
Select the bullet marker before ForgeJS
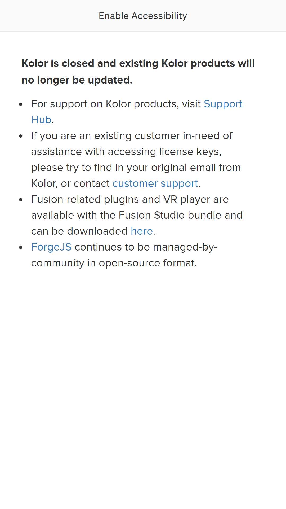tap(21, 247)
